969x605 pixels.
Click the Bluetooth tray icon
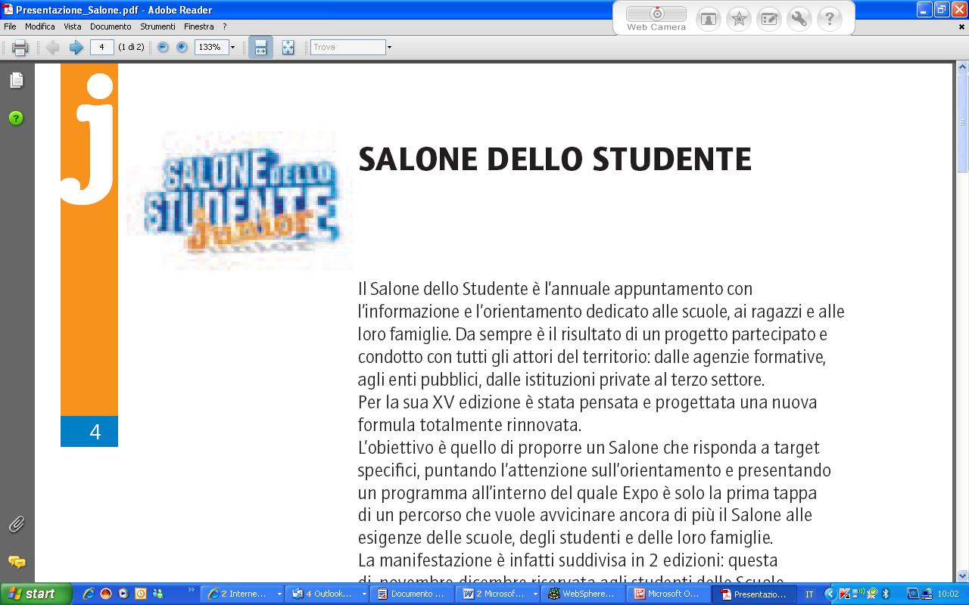pyautogui.click(x=886, y=594)
